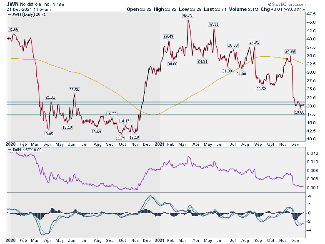The width and height of the screenshot is (325, 244).
Task: Click the 36.89 price label
Action: [233, 45]
